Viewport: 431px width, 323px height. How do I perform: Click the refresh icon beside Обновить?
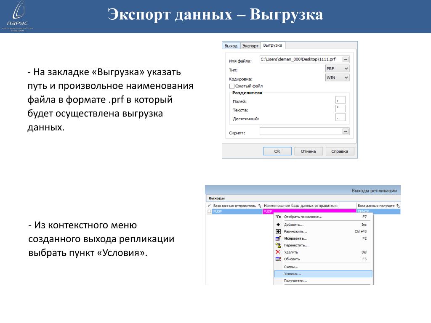click(278, 259)
